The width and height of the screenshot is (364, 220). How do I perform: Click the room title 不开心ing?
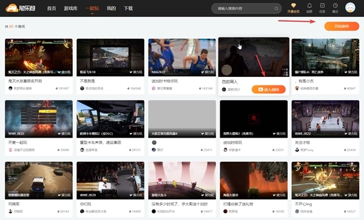[x=303, y=204]
